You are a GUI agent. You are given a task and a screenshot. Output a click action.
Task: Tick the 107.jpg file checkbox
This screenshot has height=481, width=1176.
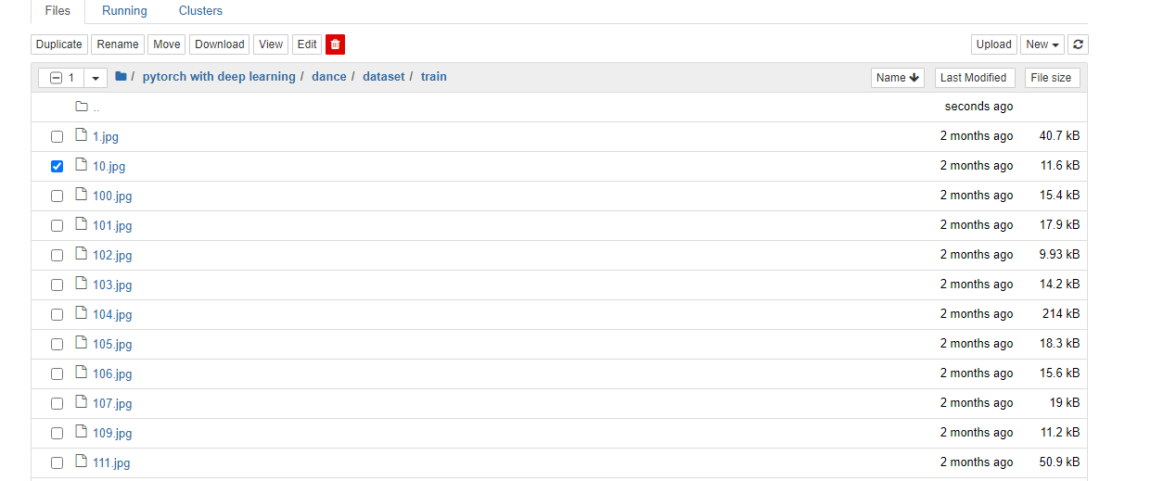coord(58,404)
